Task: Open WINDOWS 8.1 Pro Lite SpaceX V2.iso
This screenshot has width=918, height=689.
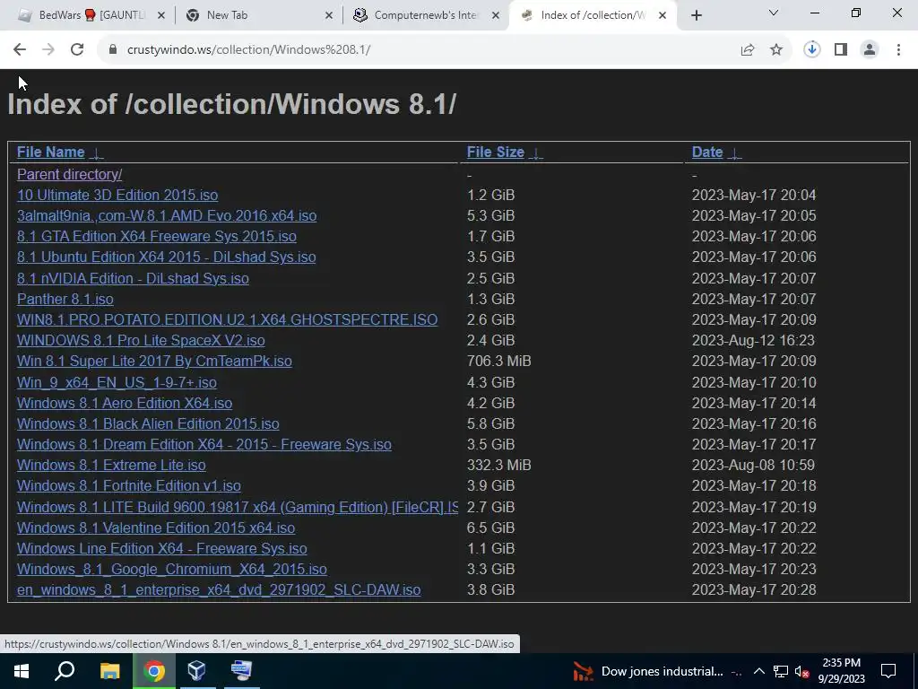Action: click(x=141, y=340)
